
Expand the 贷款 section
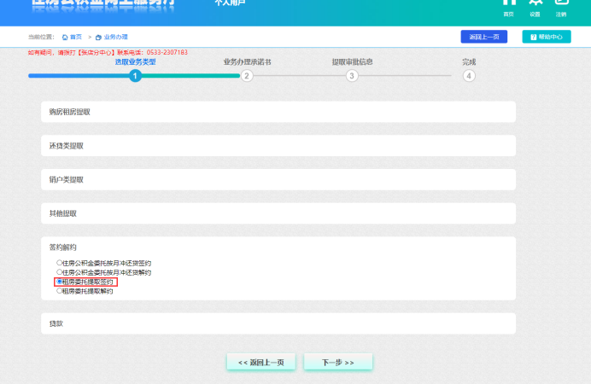(x=278, y=323)
